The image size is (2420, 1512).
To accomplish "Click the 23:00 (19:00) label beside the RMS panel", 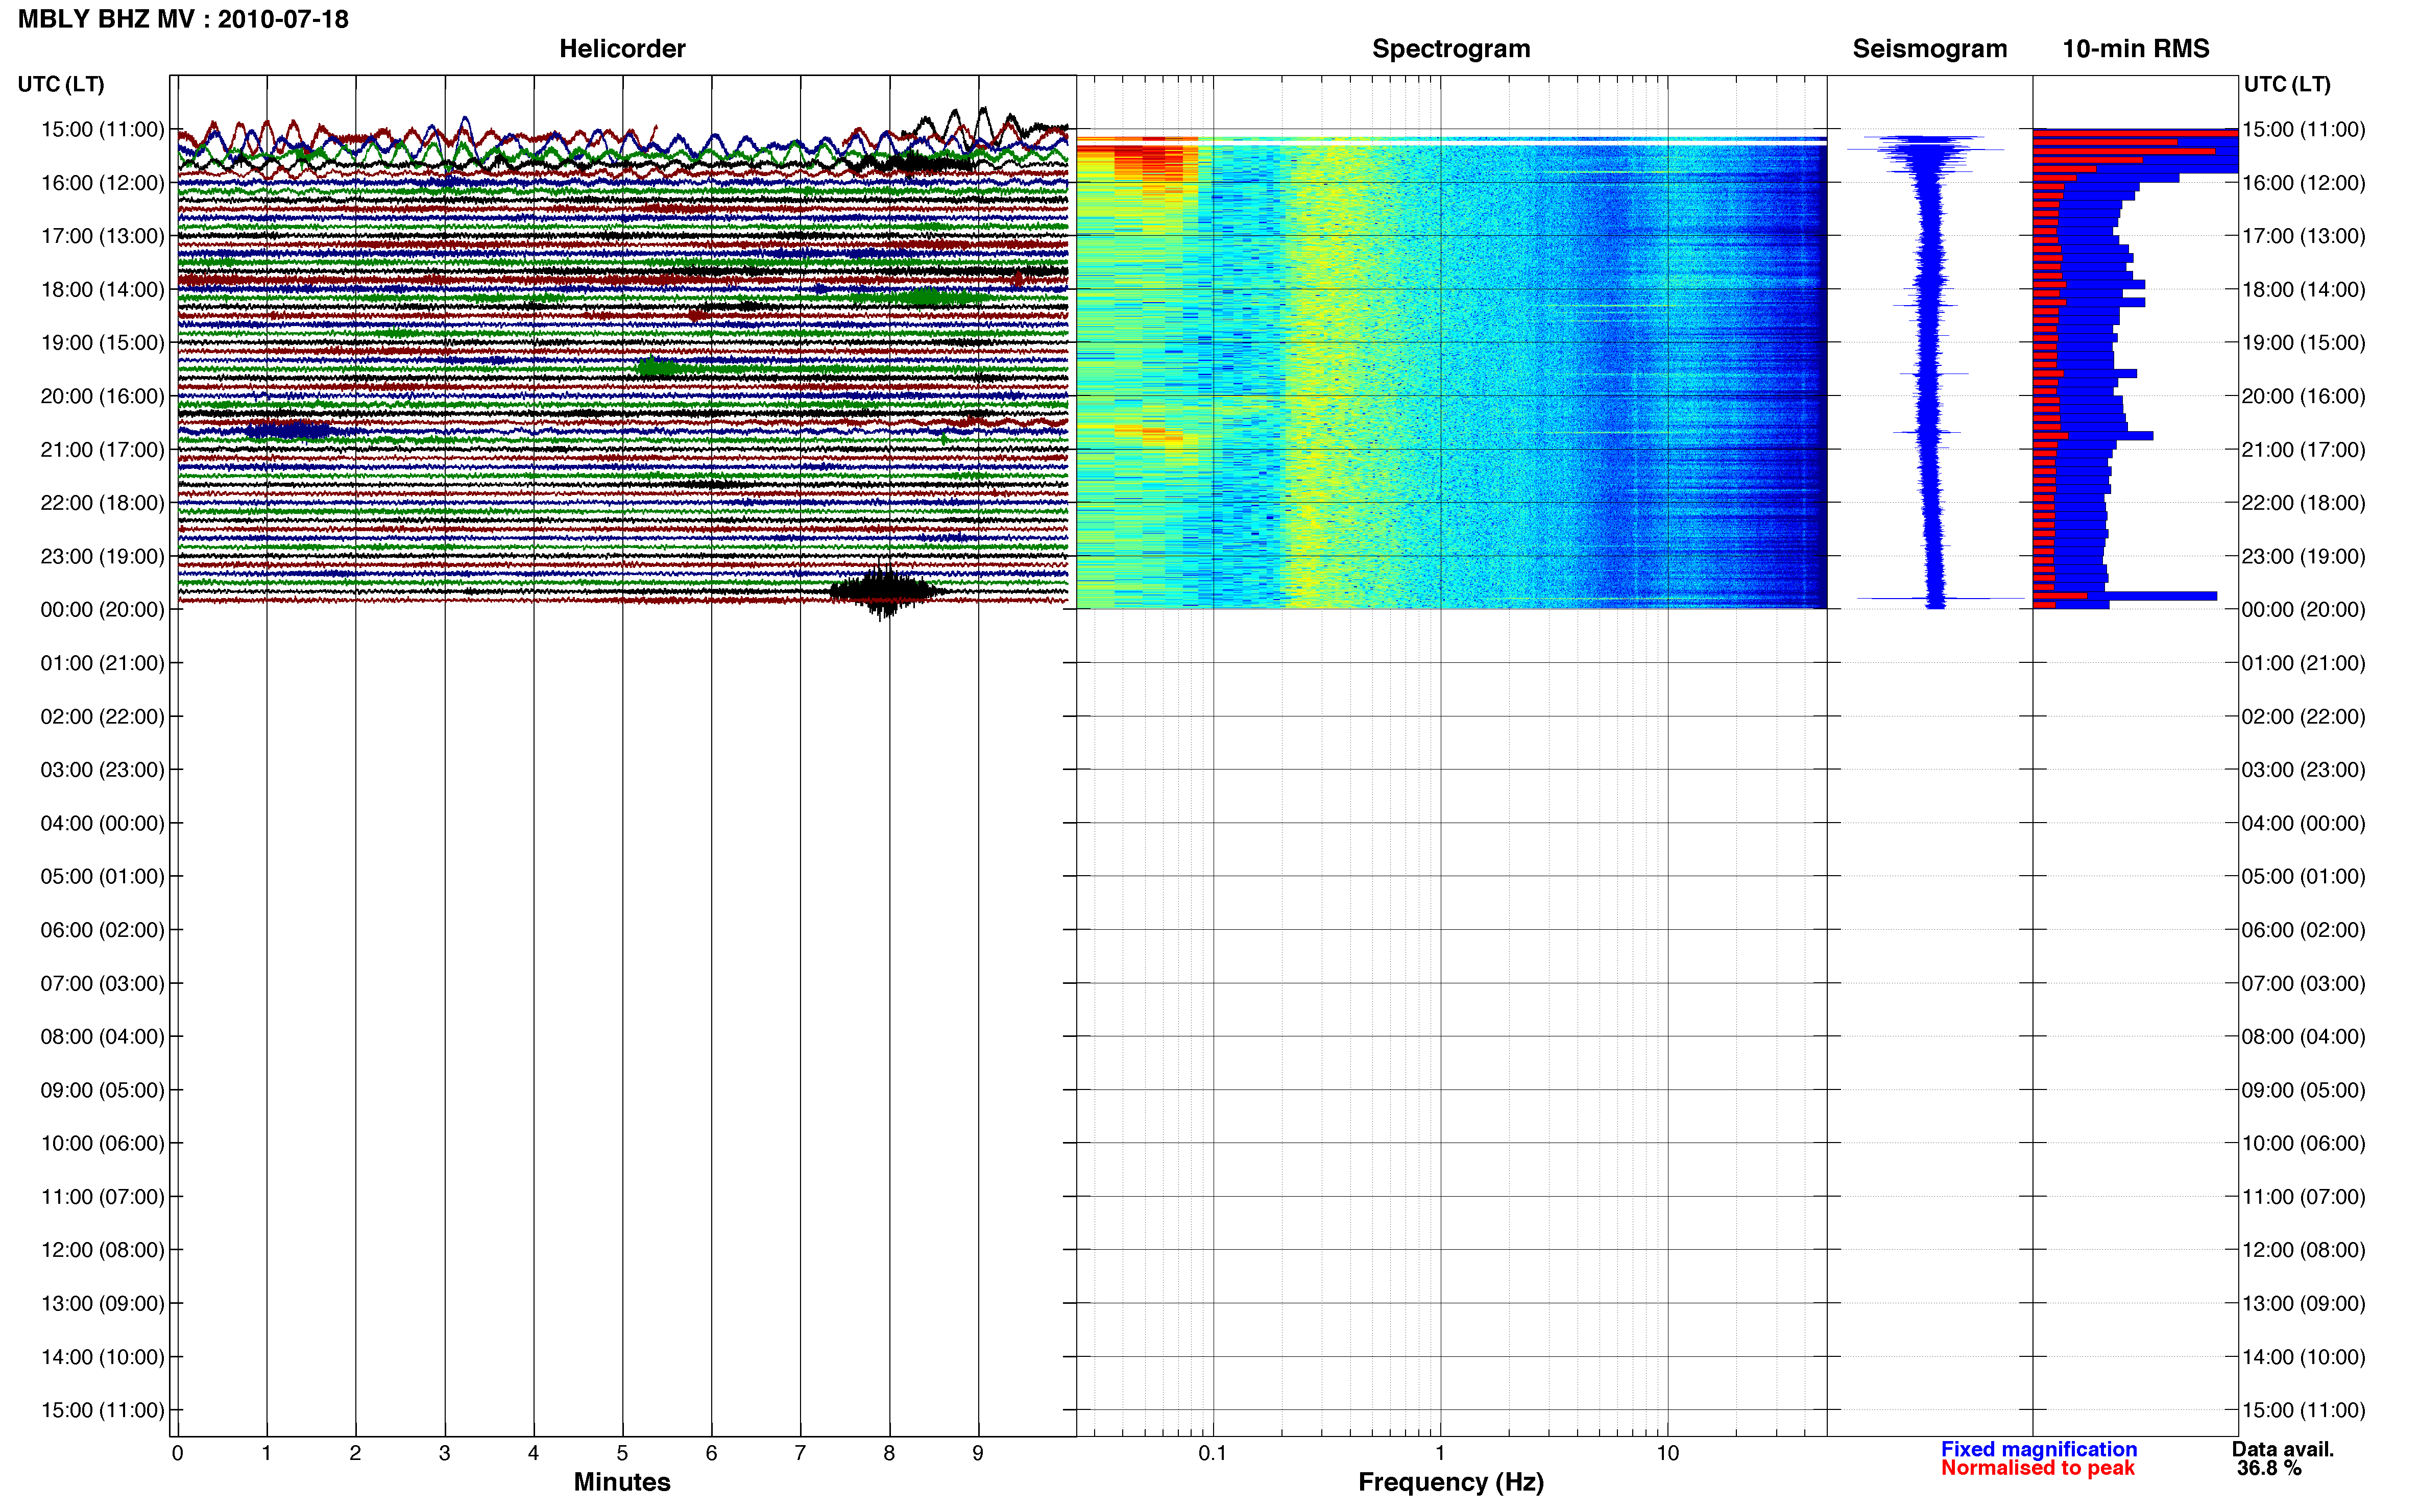I will click(2303, 556).
